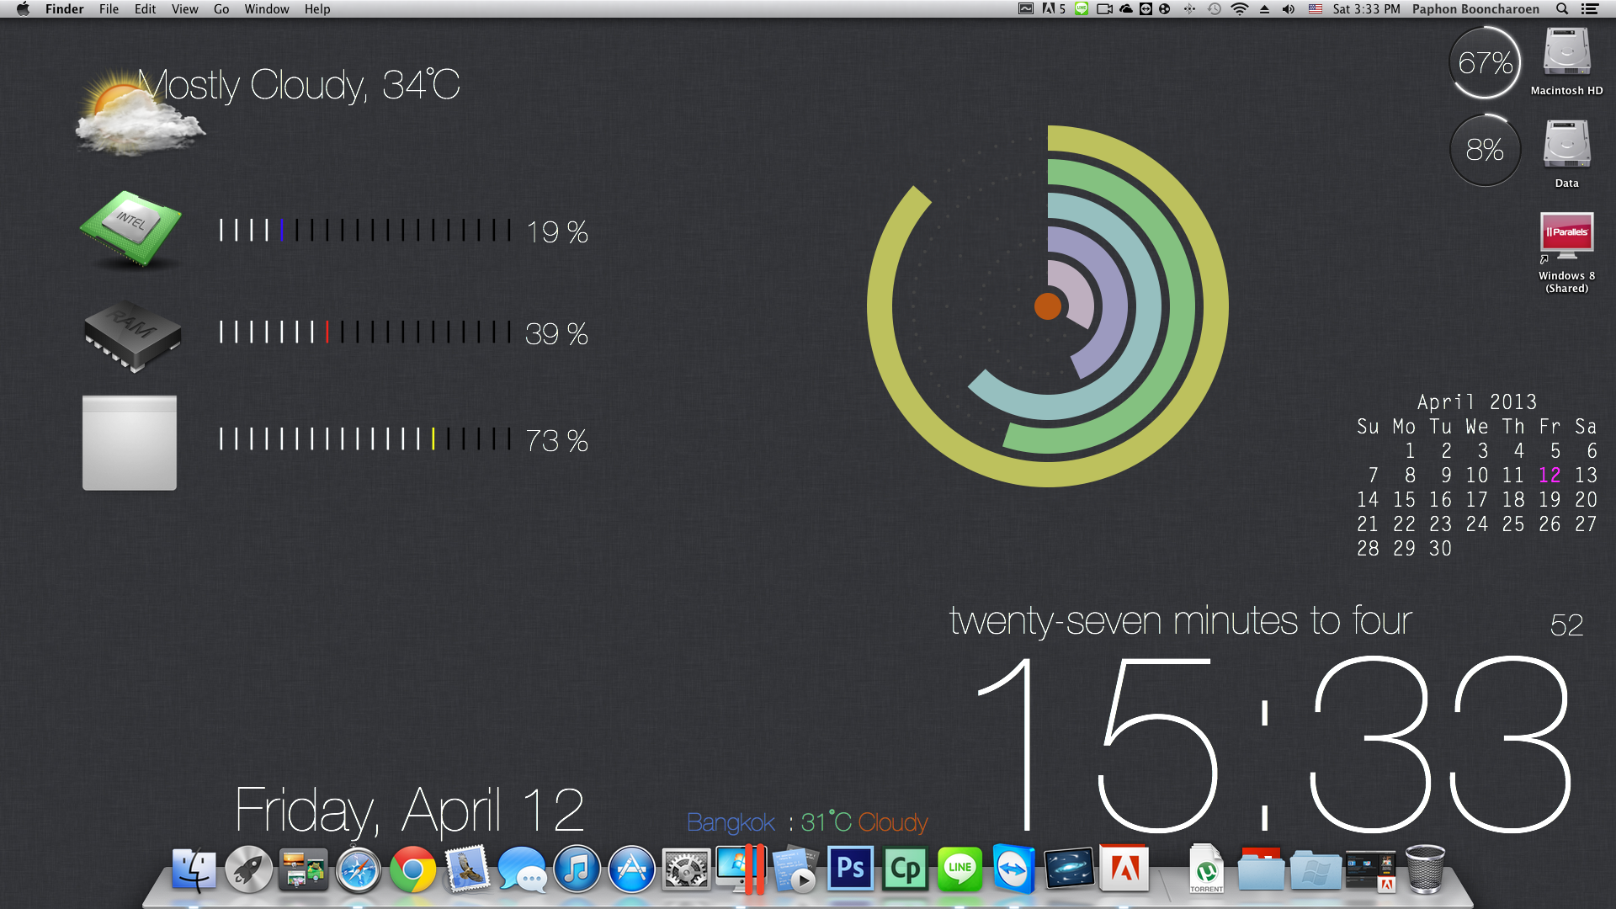Open the iTunes dock icon

(x=577, y=869)
